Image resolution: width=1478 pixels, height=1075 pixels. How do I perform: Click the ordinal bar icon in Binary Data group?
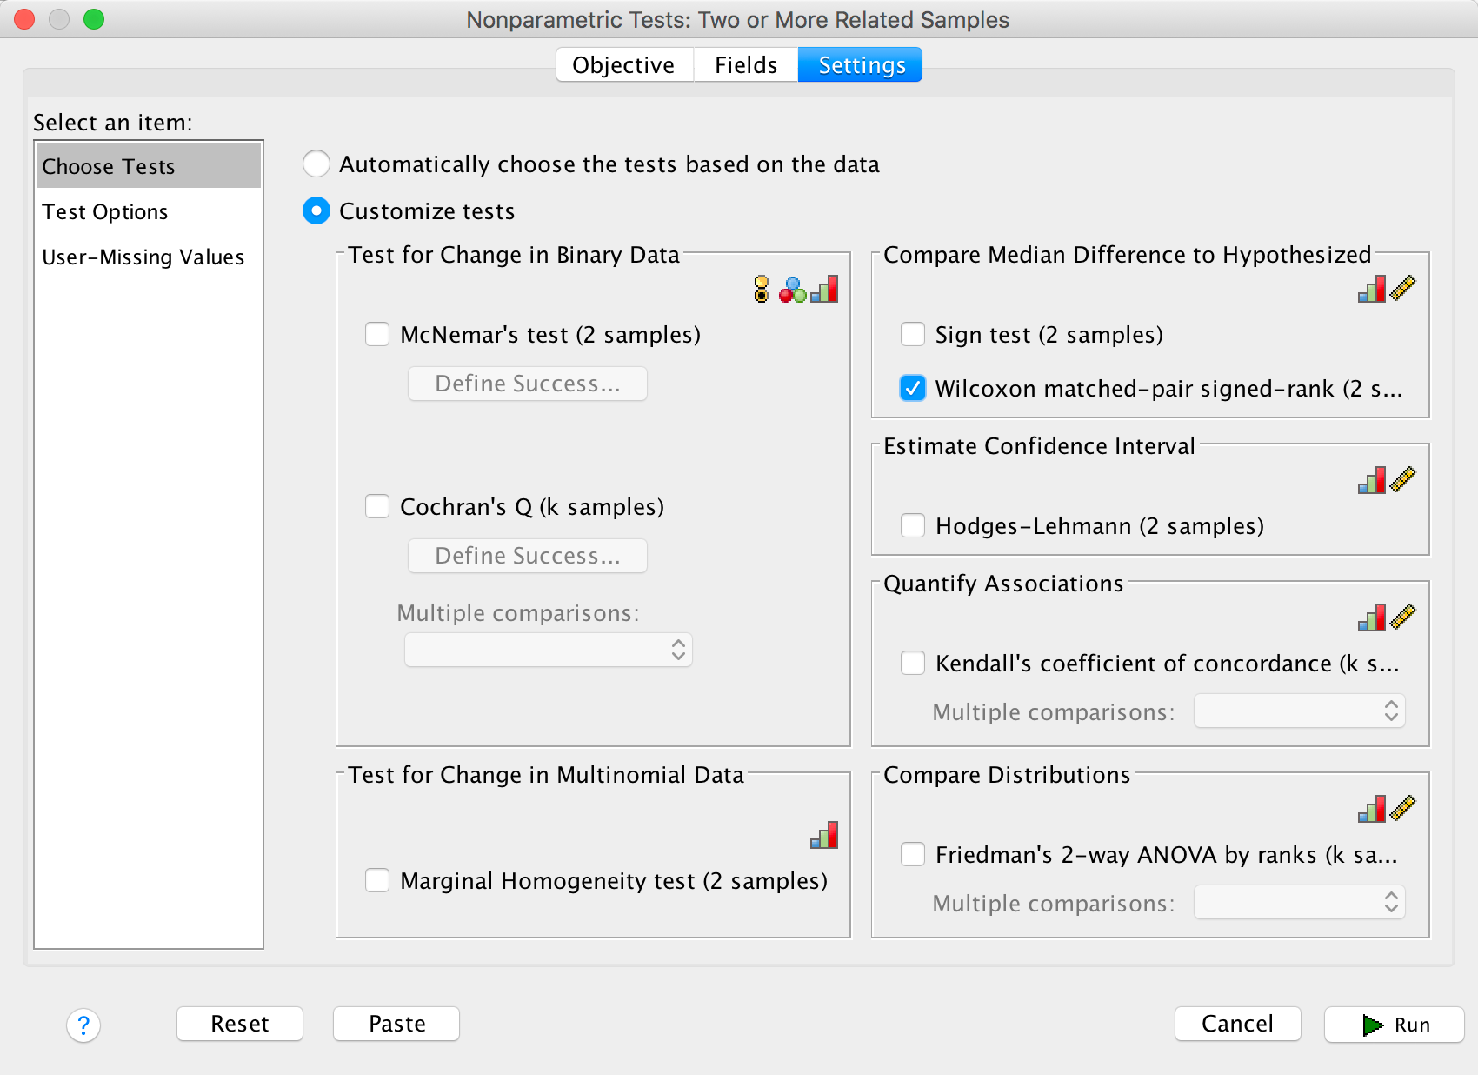coord(824,289)
